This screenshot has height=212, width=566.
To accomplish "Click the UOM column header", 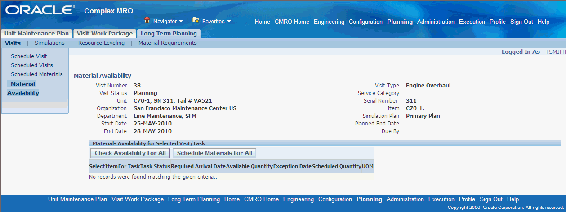I will tap(368, 166).
